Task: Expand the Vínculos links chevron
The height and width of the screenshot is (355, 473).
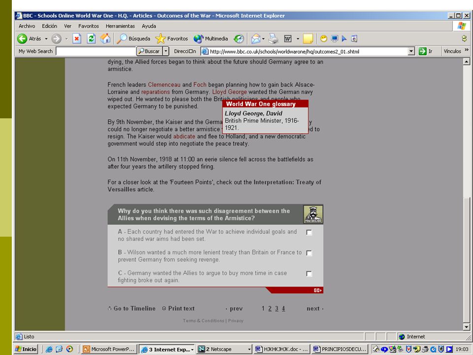Action: [x=467, y=50]
